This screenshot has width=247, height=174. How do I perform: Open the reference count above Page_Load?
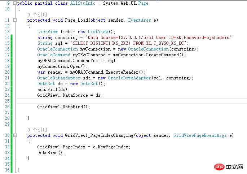click(37, 15)
